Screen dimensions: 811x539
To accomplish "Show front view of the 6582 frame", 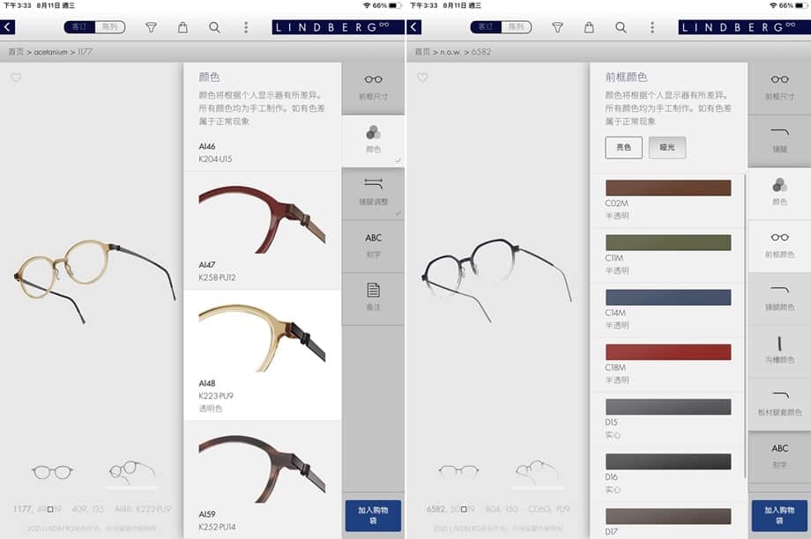I will point(458,472).
